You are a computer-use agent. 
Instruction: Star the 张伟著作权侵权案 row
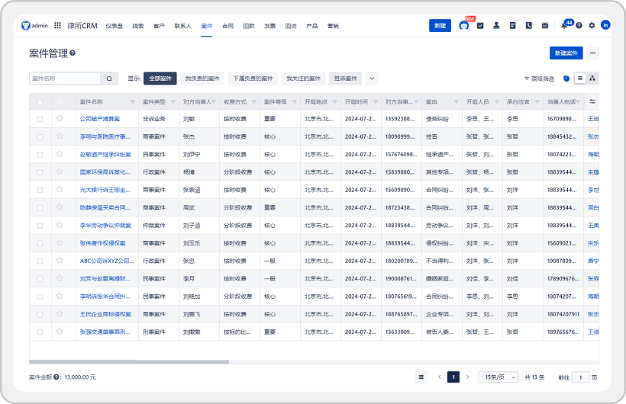[x=60, y=242]
